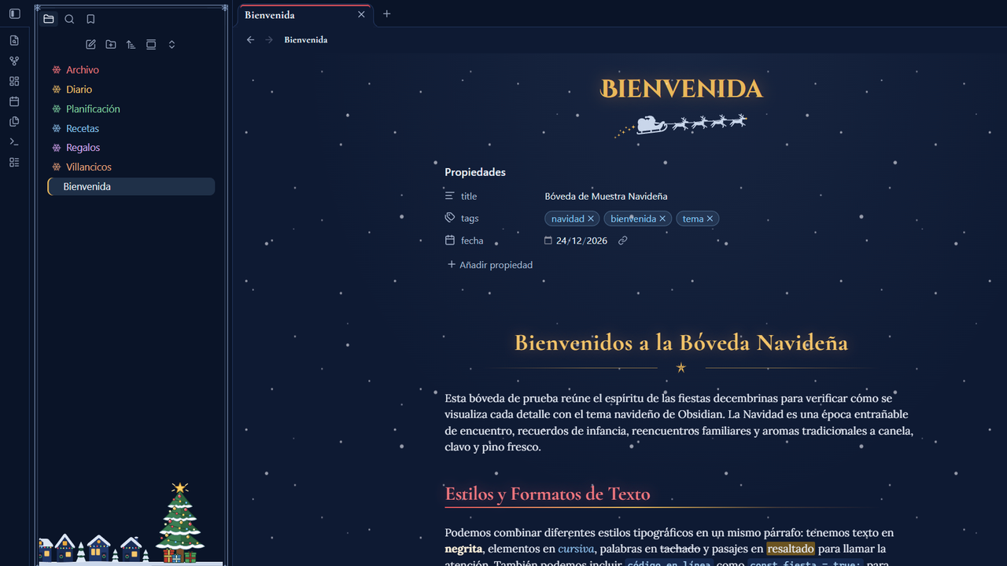Open graph view from the ribbon
Screen dimensions: 1007x566
pyautogui.click(x=14, y=61)
